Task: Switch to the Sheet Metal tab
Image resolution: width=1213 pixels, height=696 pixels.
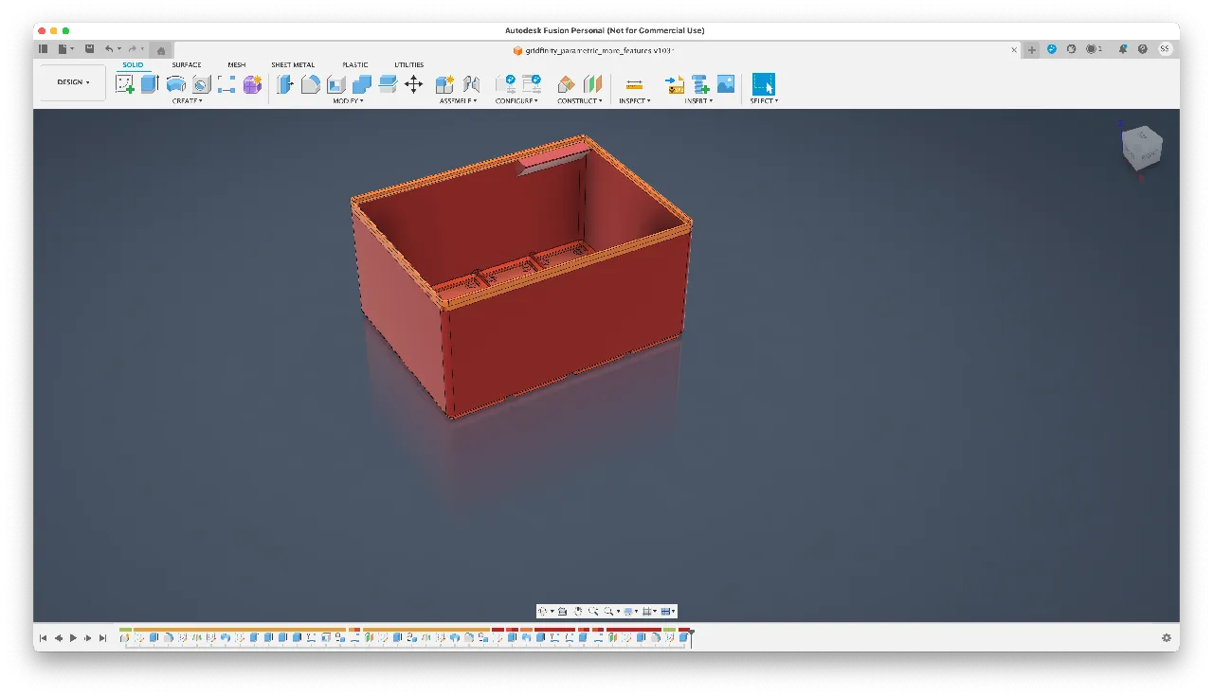Action: tap(293, 64)
